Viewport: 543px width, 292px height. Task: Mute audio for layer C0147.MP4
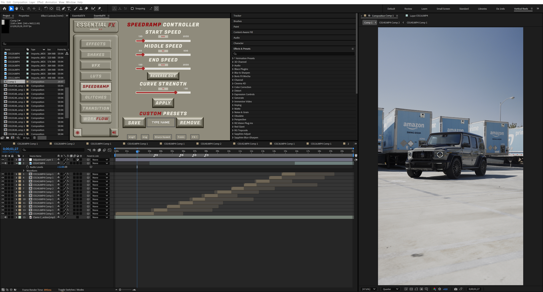coord(6,163)
